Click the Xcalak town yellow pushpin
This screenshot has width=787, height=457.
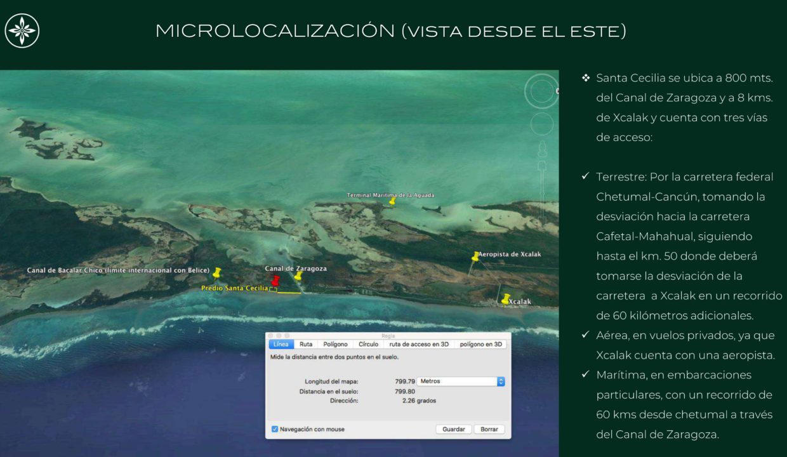505,298
